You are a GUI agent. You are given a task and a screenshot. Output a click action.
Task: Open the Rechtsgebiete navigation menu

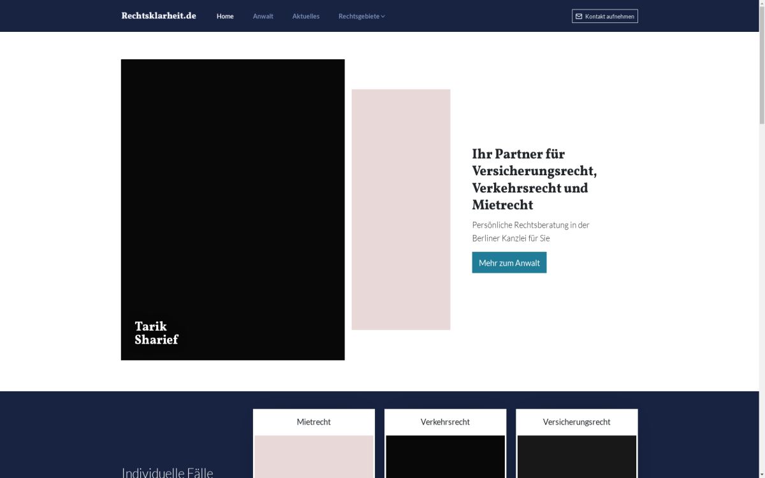[x=358, y=16]
